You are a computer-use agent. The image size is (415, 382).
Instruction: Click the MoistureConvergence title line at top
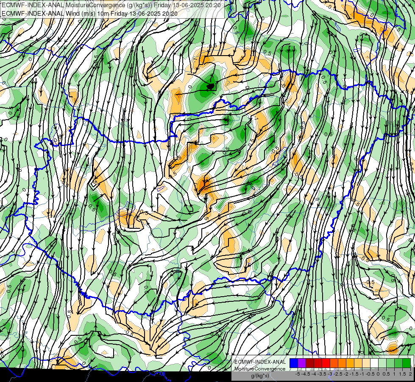coord(111,5)
